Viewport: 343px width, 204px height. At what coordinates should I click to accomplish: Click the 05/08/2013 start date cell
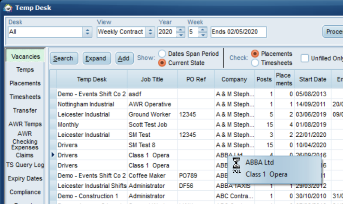313,94
